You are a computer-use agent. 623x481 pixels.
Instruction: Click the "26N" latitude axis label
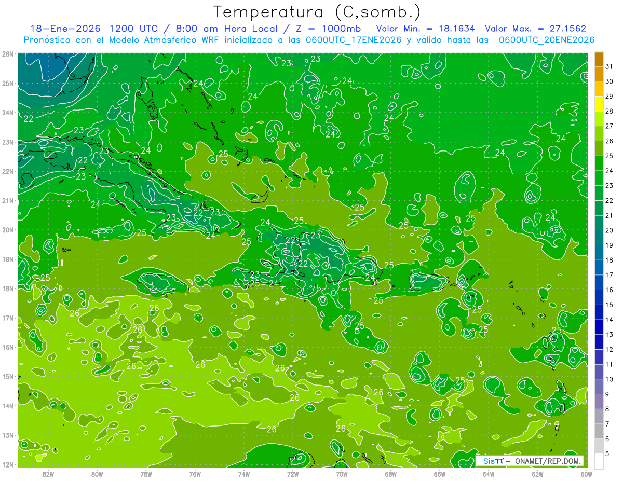(x=8, y=54)
